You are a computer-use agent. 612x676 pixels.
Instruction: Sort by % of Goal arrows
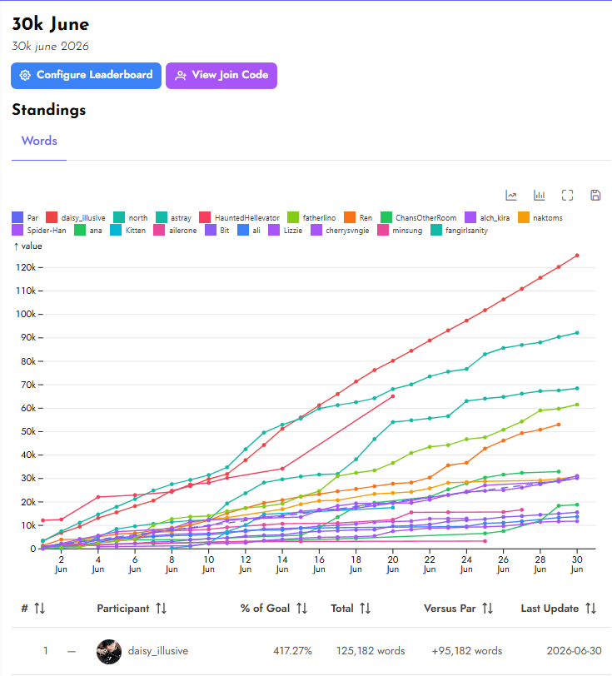pyautogui.click(x=302, y=609)
